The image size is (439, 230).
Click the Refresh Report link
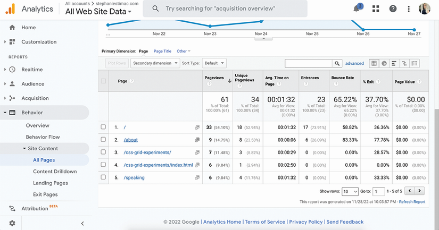coord(412,202)
